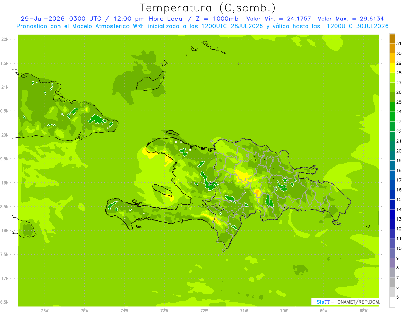408x315 pixels.
Task: Click the legend value 12
Action: click(399, 229)
